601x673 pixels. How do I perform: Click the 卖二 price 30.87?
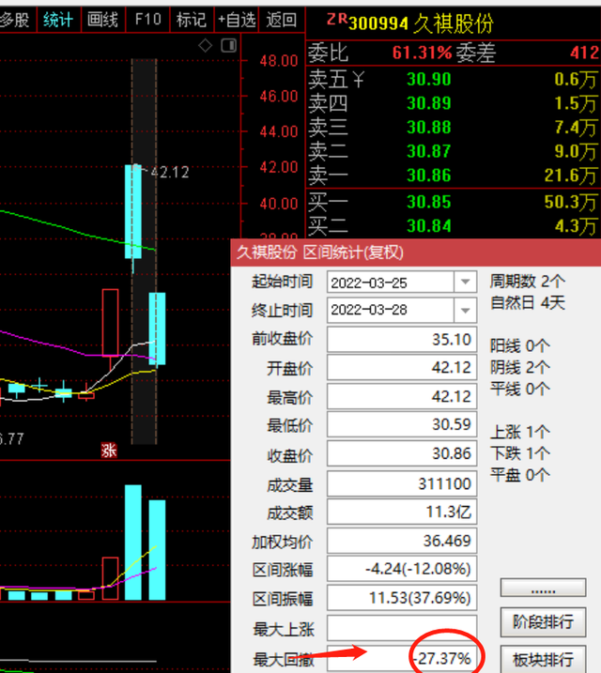pyautogui.click(x=429, y=151)
